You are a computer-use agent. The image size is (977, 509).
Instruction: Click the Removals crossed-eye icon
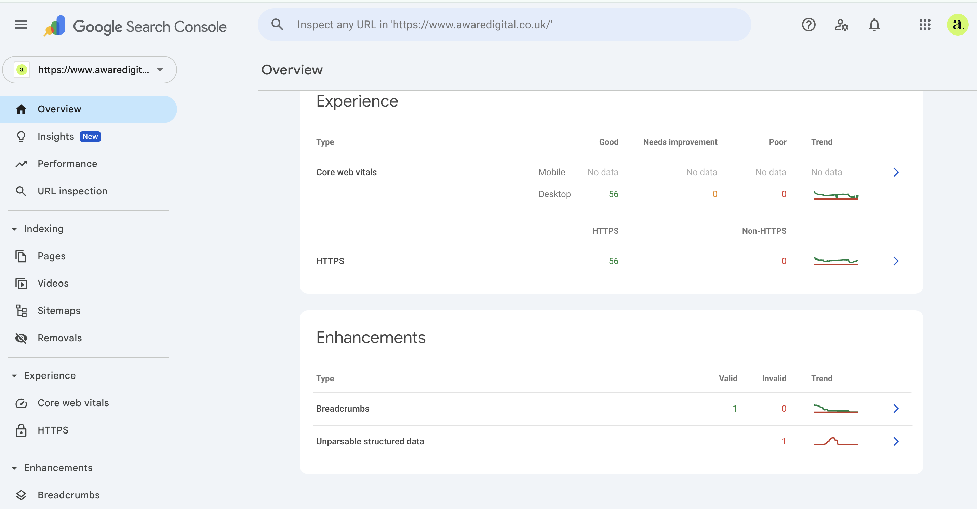pyautogui.click(x=21, y=338)
